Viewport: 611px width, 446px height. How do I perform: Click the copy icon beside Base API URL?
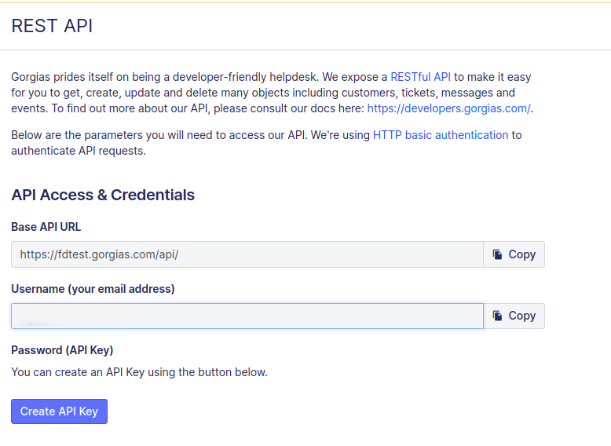(497, 254)
